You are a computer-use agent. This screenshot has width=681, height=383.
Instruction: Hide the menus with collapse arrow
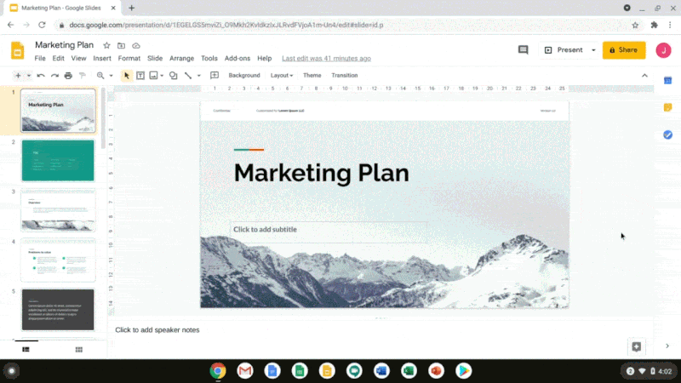coord(644,76)
